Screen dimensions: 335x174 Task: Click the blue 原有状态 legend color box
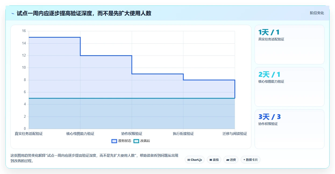click(114, 141)
